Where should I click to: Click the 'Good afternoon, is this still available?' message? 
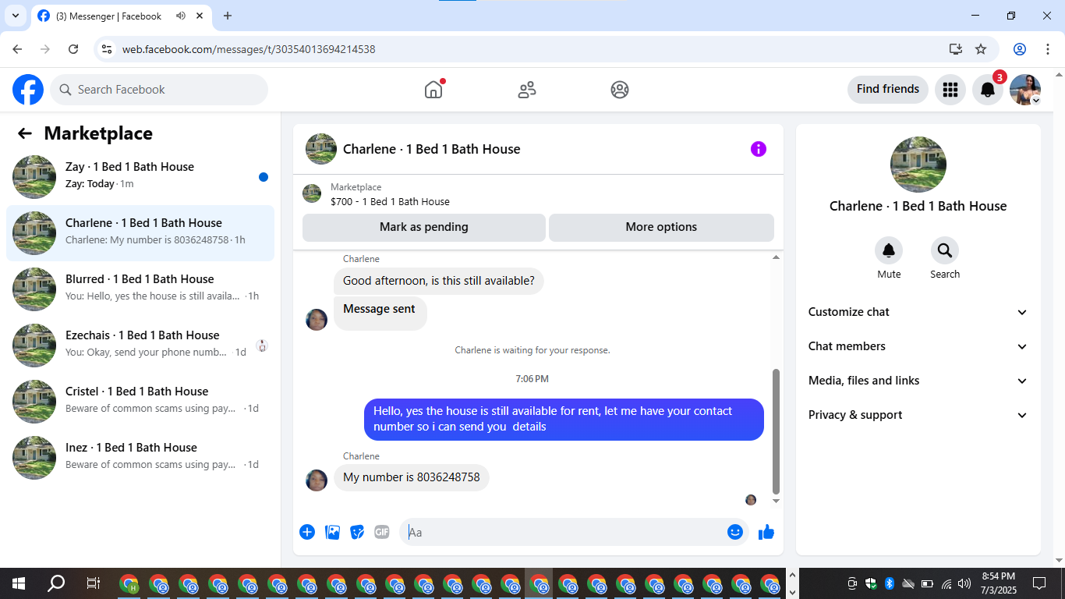point(439,281)
